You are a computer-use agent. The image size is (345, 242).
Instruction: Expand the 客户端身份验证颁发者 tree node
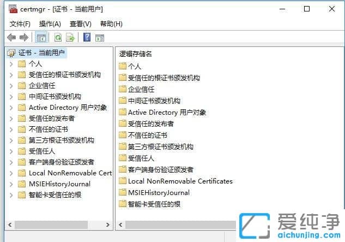click(x=11, y=162)
